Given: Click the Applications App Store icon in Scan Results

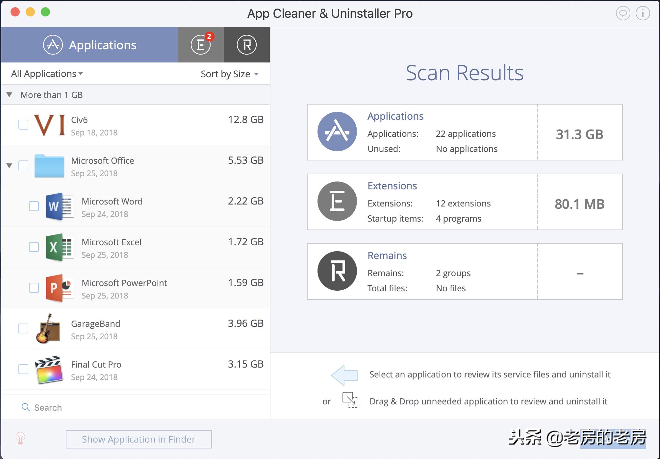Looking at the screenshot, I should click(337, 131).
